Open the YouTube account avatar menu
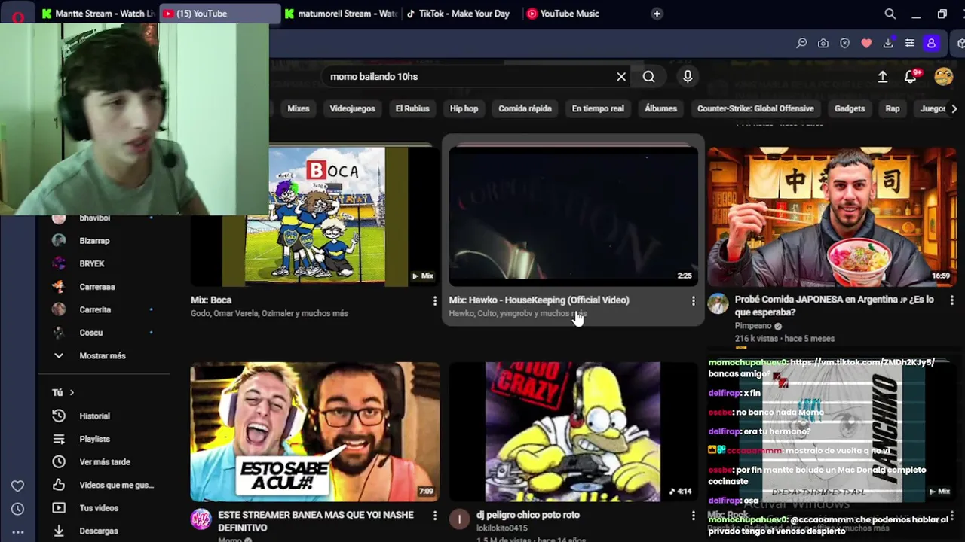965x542 pixels. click(x=943, y=77)
